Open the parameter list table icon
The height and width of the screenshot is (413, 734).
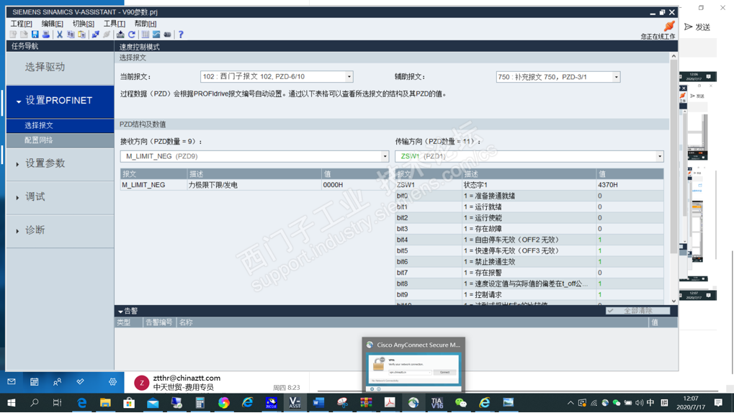(145, 35)
